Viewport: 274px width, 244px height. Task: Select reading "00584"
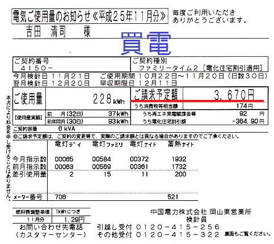pos(102,159)
